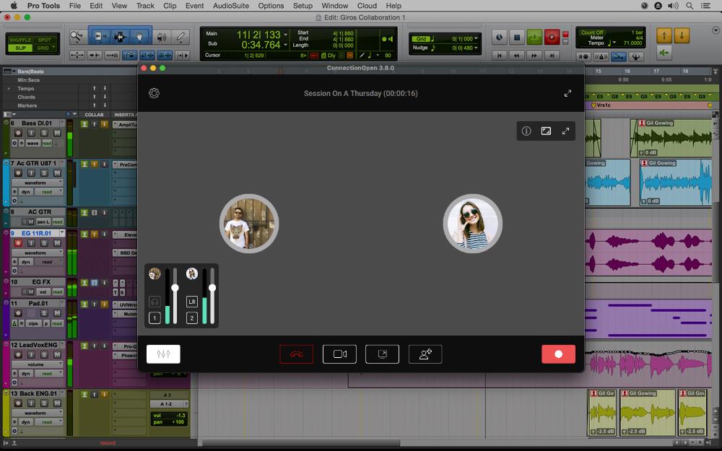The width and height of the screenshot is (722, 451).
Task: Select the Zoomer tool
Action: [x=77, y=37]
